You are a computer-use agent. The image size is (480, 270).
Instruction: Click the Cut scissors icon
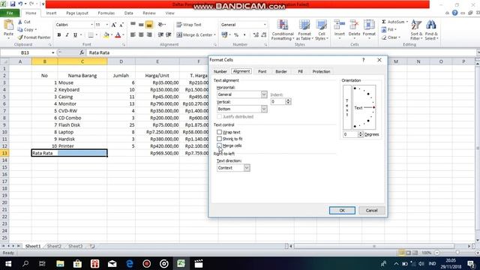(x=20, y=22)
